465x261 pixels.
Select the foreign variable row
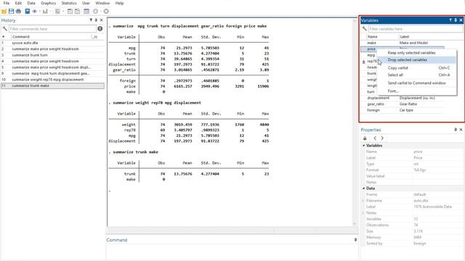click(x=403, y=110)
